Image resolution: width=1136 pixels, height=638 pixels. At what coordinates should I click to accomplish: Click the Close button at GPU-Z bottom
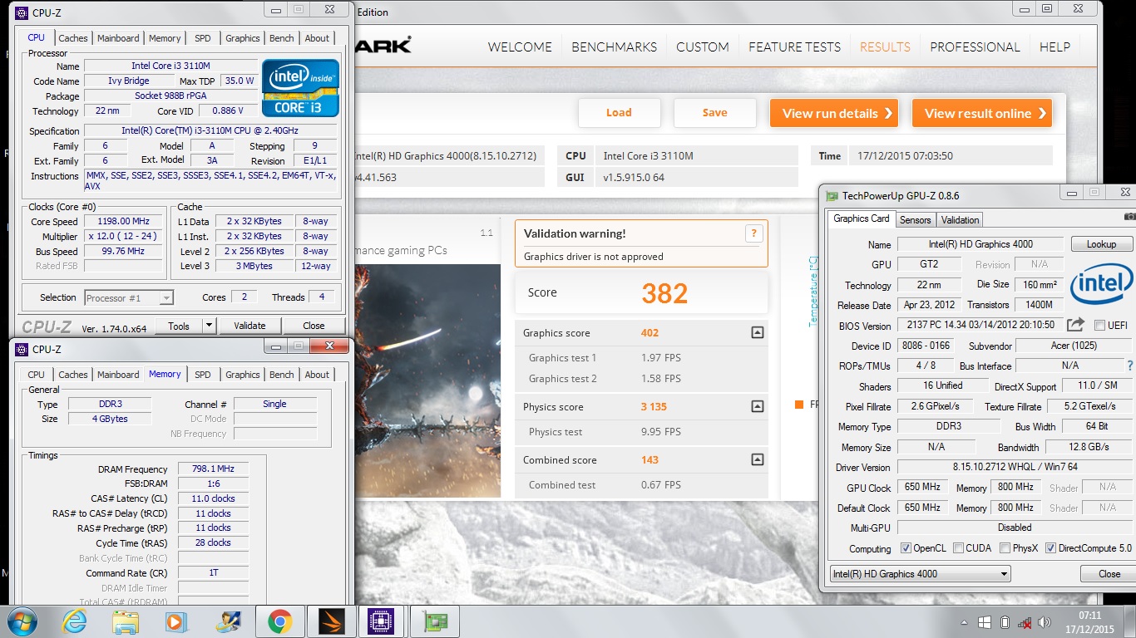click(1109, 574)
